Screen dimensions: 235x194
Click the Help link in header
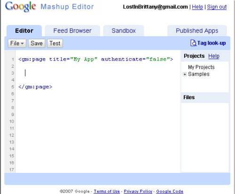pos(197,7)
